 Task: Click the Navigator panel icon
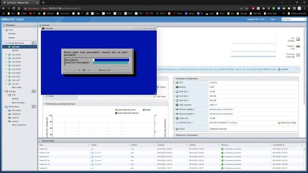(4, 25)
